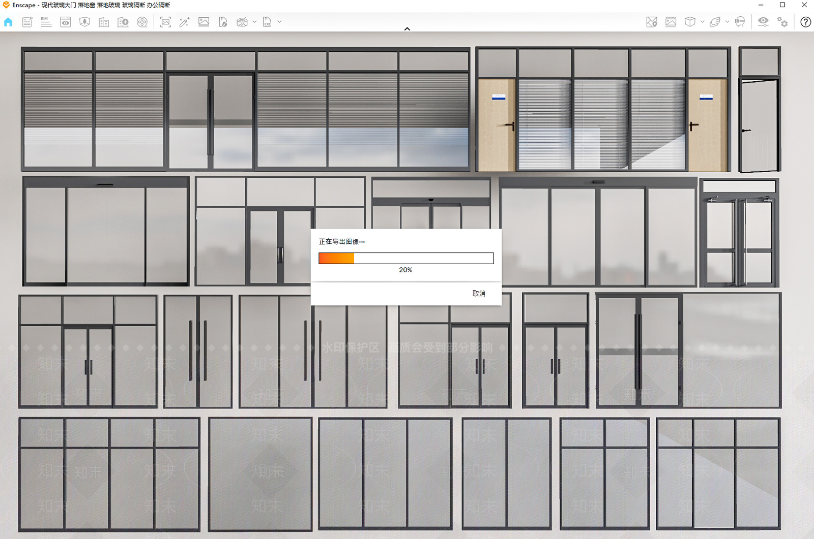Click the orange export progress bar
This screenshot has width=814, height=539.
pos(406,258)
